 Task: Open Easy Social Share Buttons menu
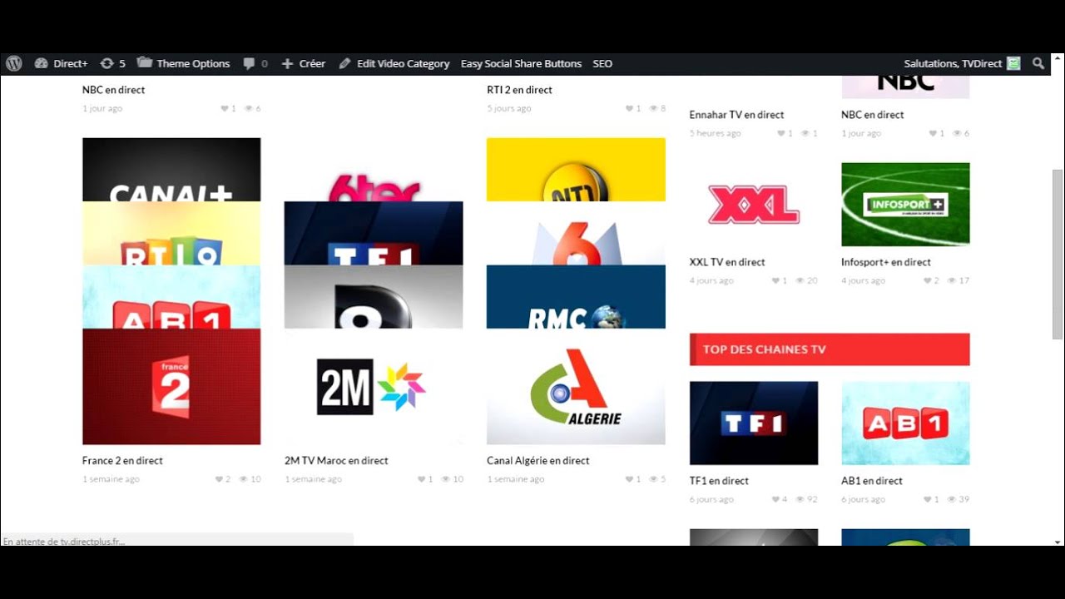pyautogui.click(x=521, y=63)
